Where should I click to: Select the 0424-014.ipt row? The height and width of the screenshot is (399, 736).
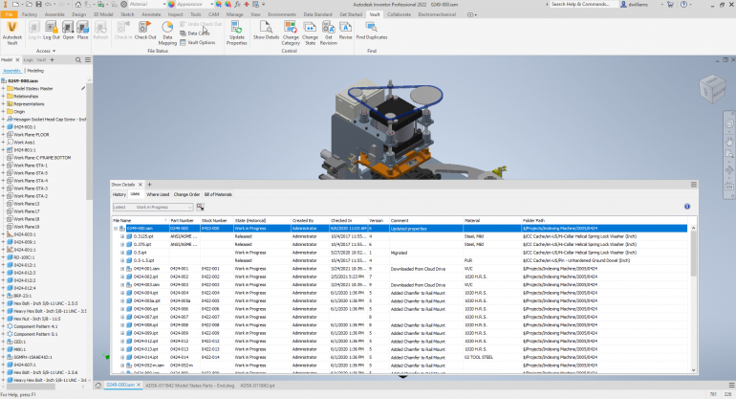400,357
